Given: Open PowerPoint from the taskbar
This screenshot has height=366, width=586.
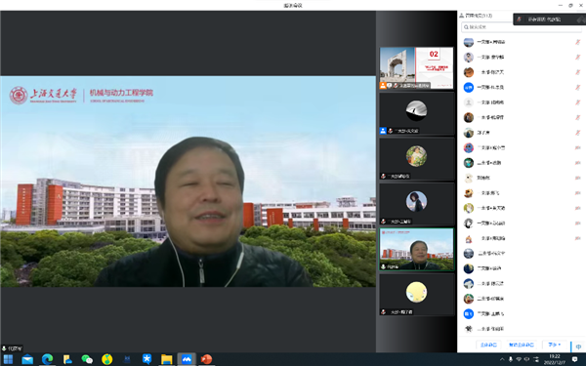Looking at the screenshot, I should 206,359.
